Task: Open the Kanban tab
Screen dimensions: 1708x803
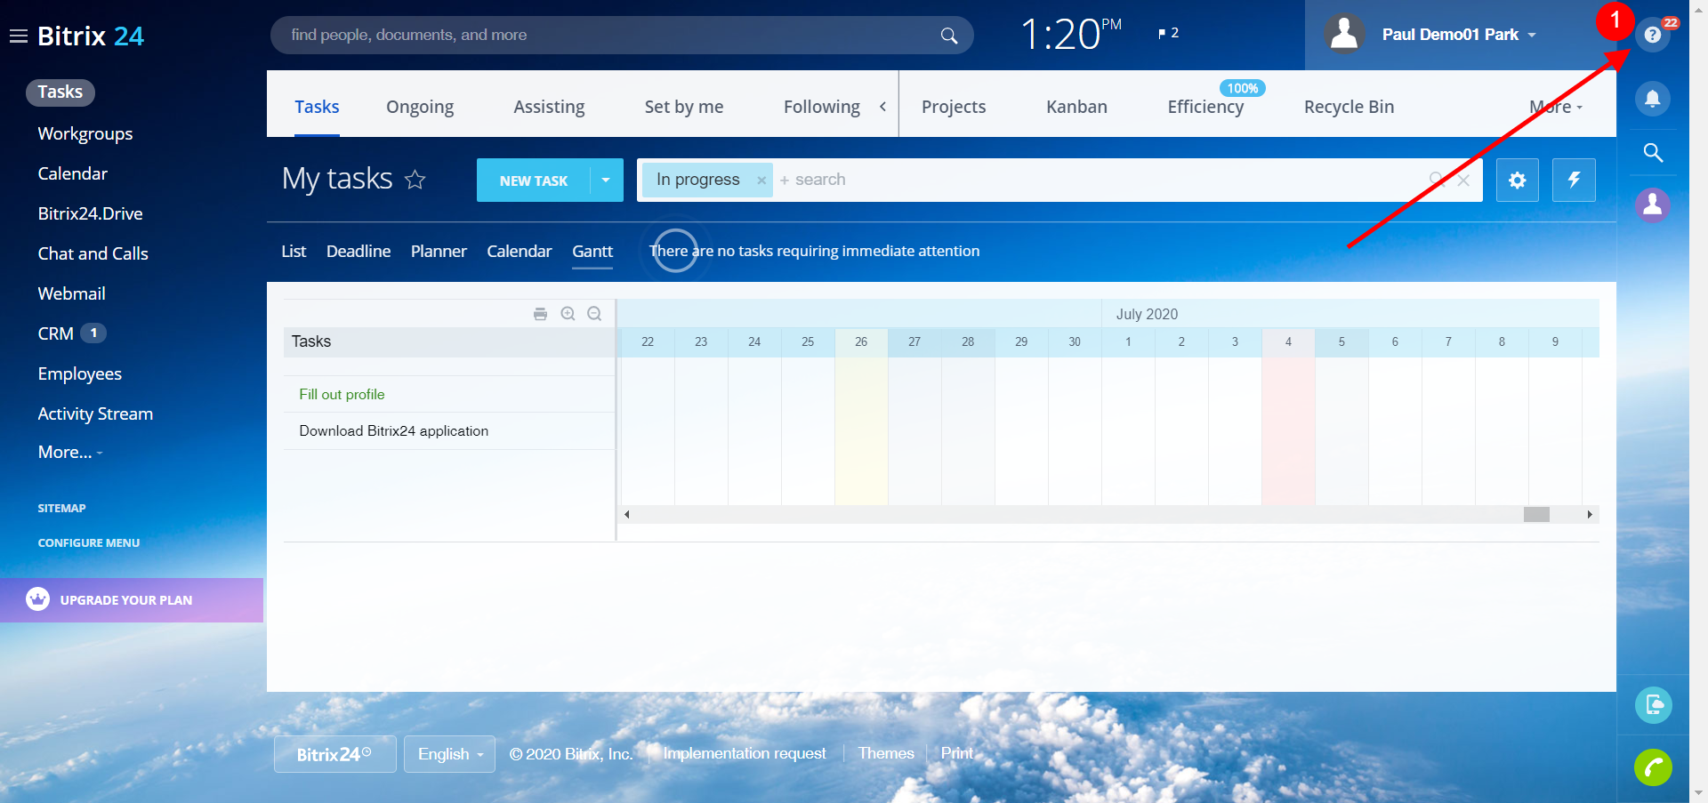Action: tap(1076, 107)
